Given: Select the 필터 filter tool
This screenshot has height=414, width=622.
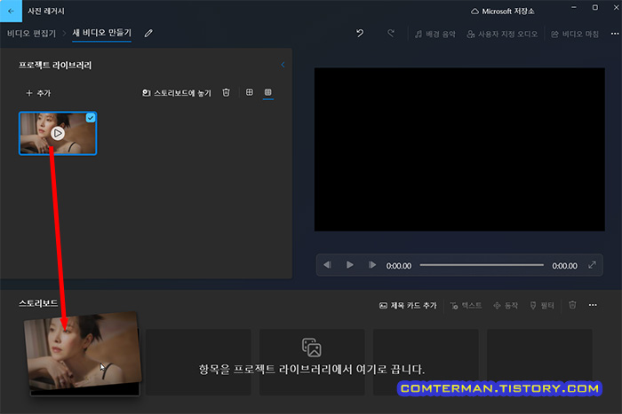Looking at the screenshot, I should pos(542,306).
